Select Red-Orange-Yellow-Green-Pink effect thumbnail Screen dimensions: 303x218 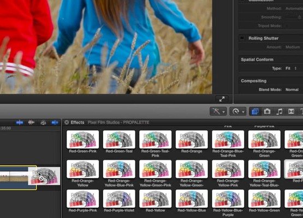(156, 169)
